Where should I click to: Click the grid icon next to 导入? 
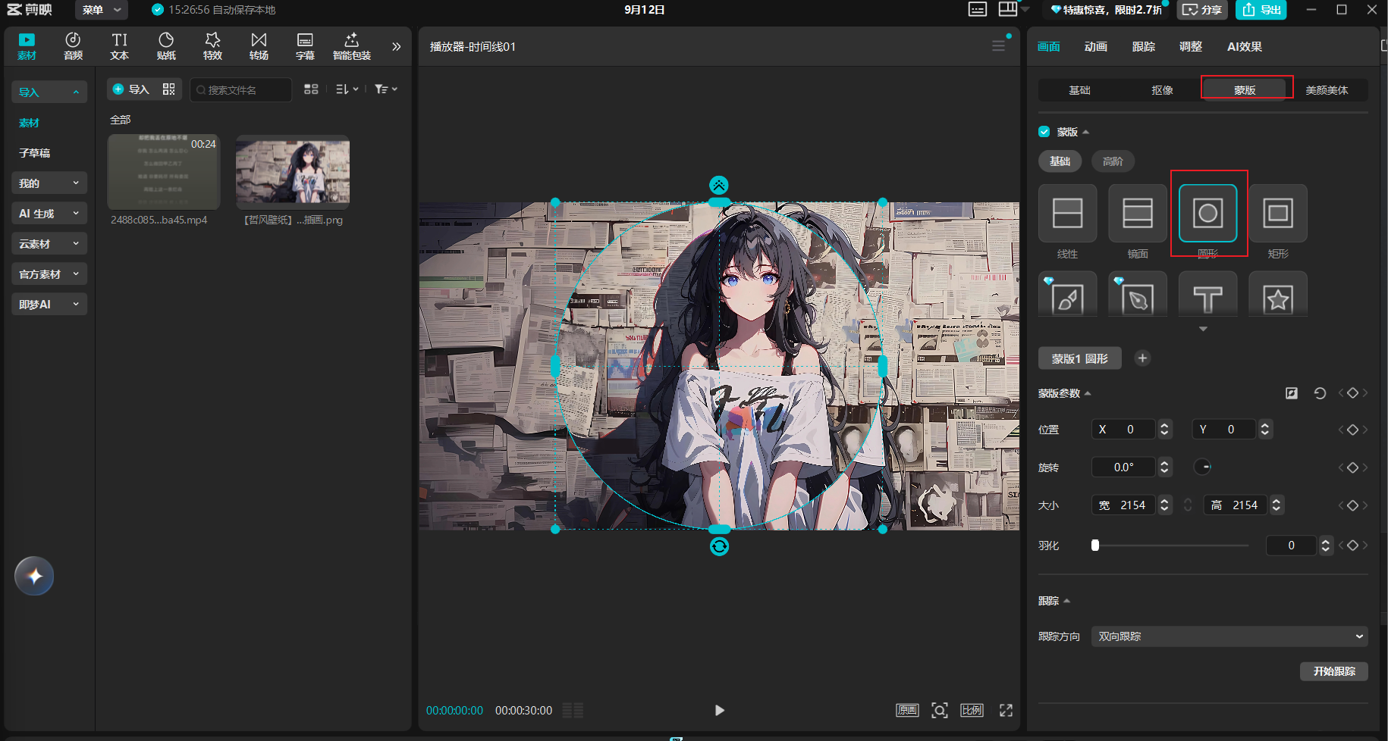point(168,89)
